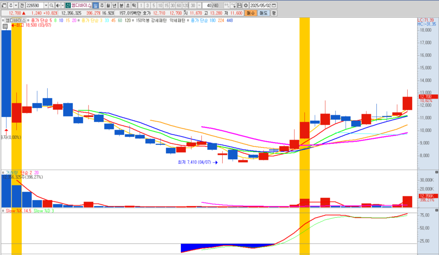This screenshot has width=439, height=255.
Task: Open the interval 30 dropdown arrow
Action: tap(200, 5)
